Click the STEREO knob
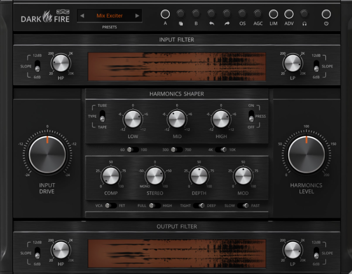Viewport: 352px width, 274px height. point(155,176)
